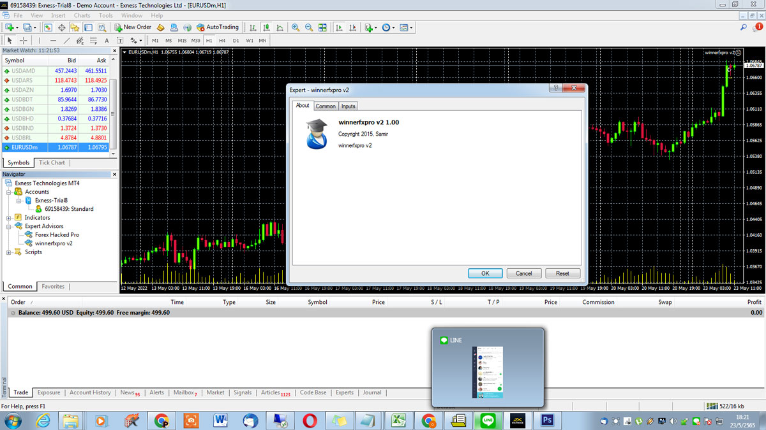
Task: Open the Charts menu
Action: [x=82, y=15]
